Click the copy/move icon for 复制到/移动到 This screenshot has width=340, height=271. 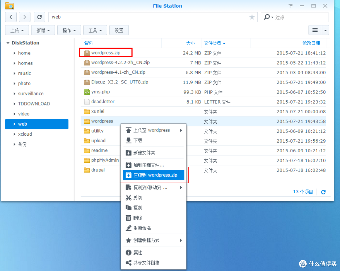pyautogui.click(x=128, y=187)
